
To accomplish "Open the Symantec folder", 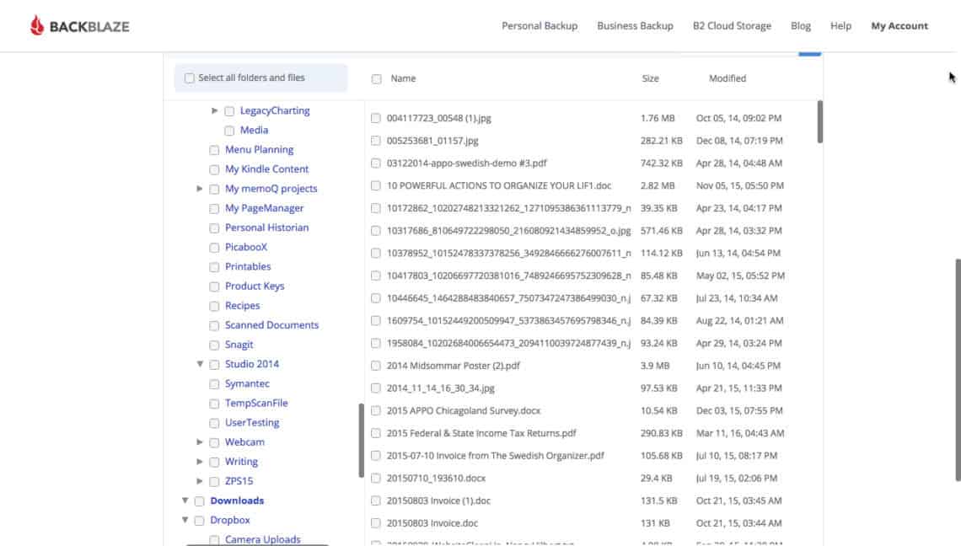I will tap(247, 383).
